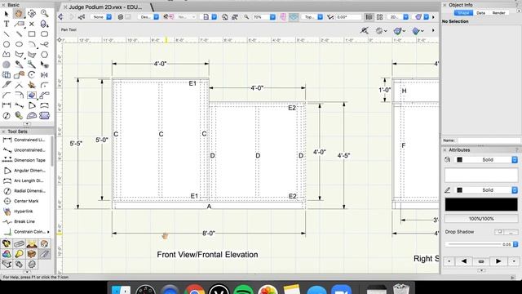Switch to the Shape tab

pyautogui.click(x=463, y=13)
